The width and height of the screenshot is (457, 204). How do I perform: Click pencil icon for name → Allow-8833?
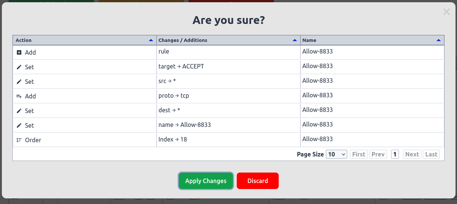pos(19,126)
